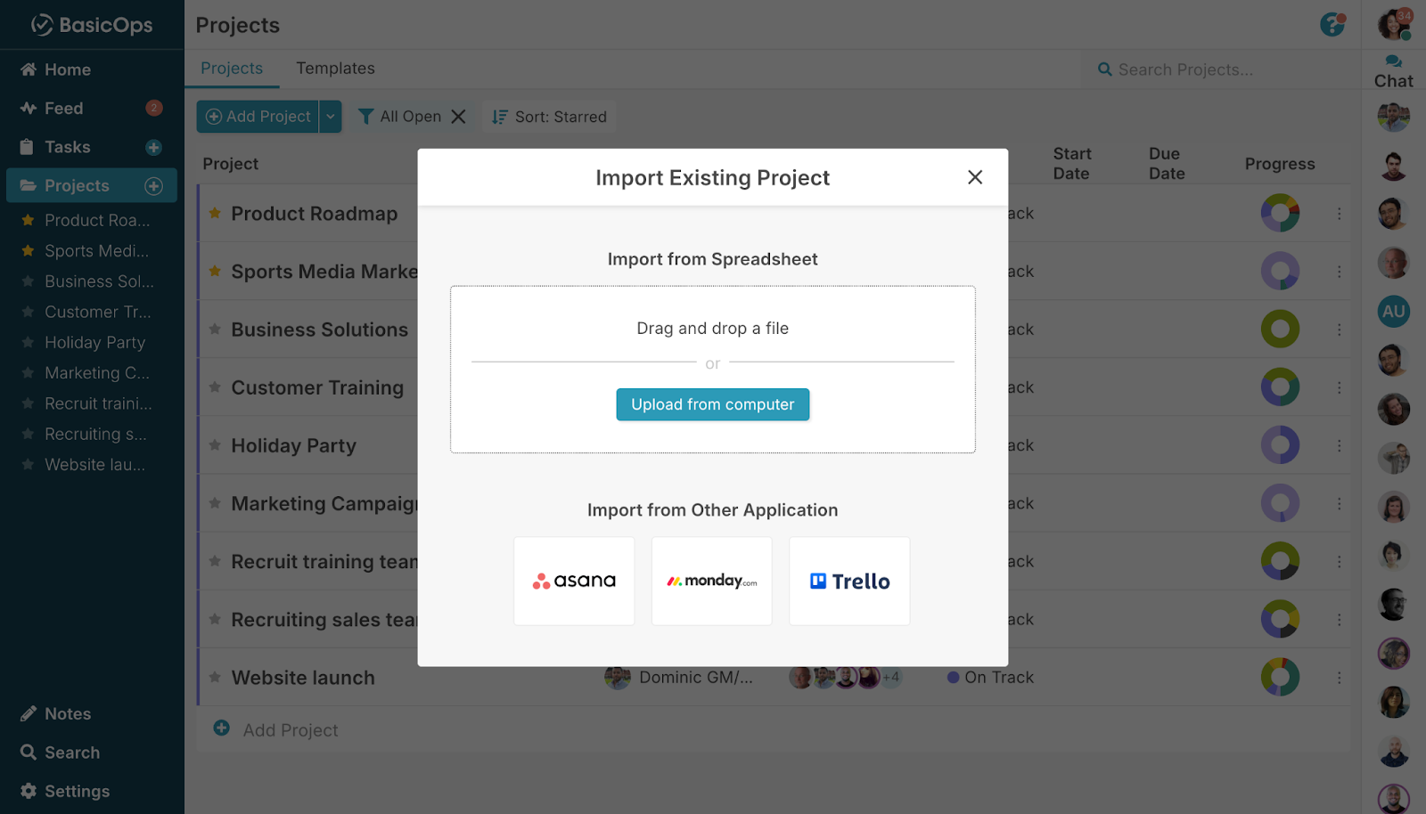
Task: Click the Search Projects field
Action: (1194, 69)
